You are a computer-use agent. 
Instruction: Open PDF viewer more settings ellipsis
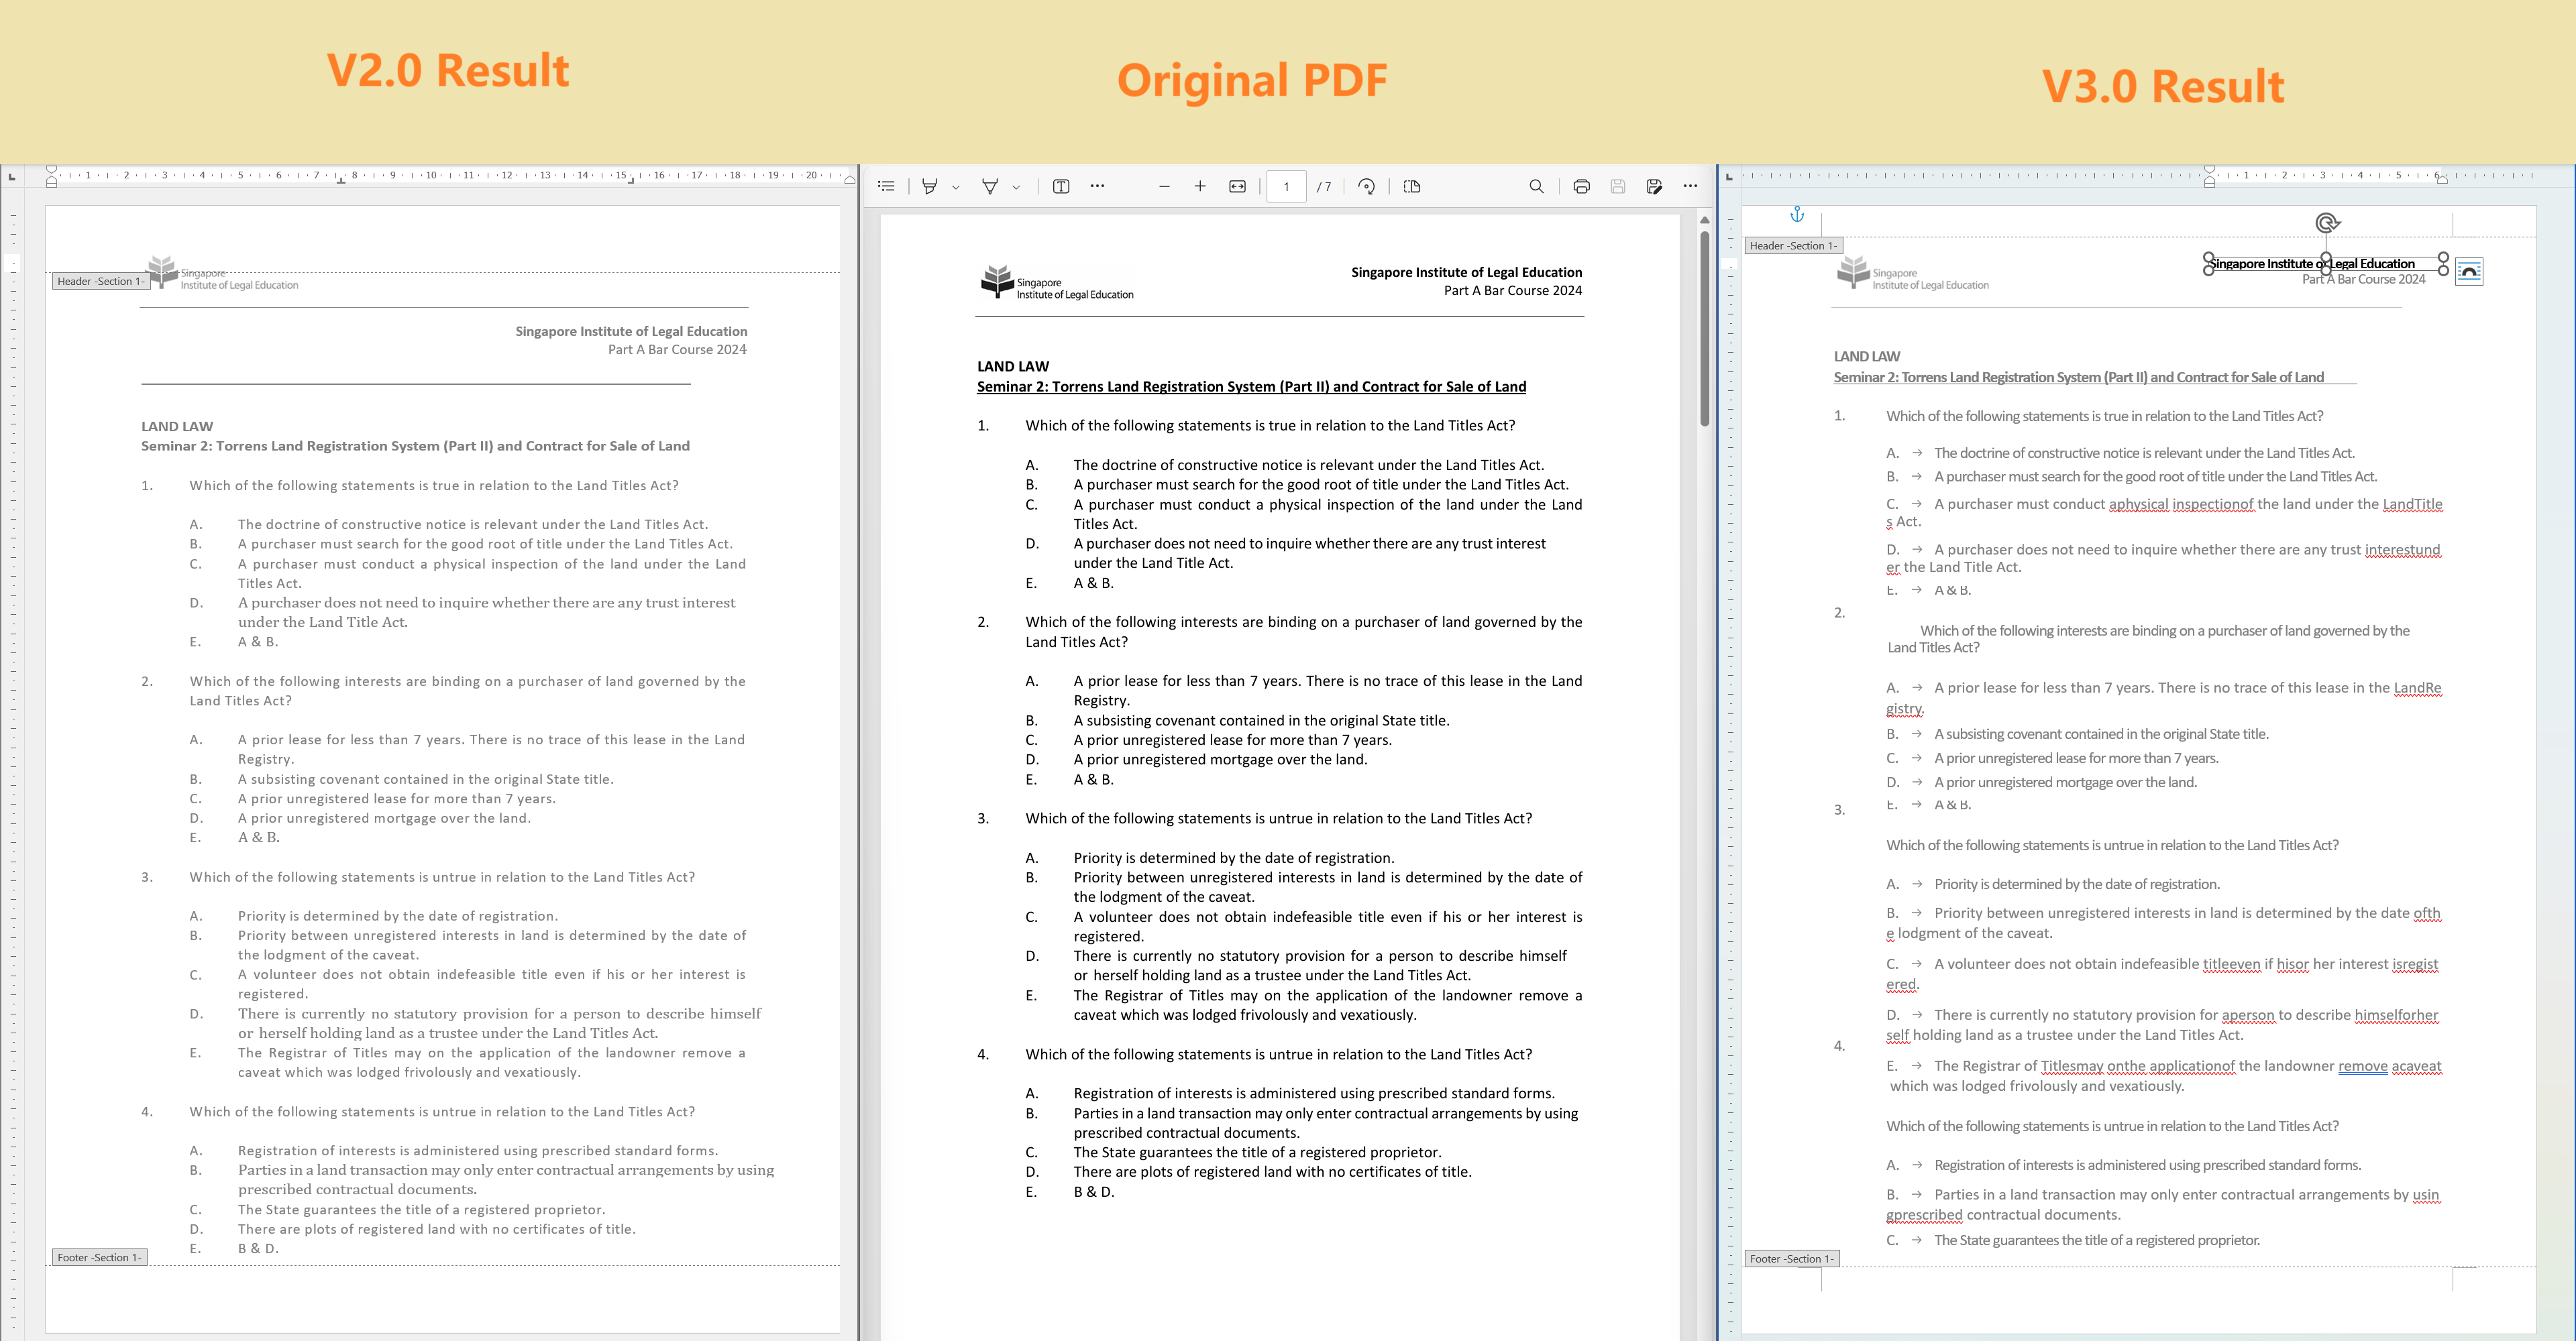tap(1690, 186)
